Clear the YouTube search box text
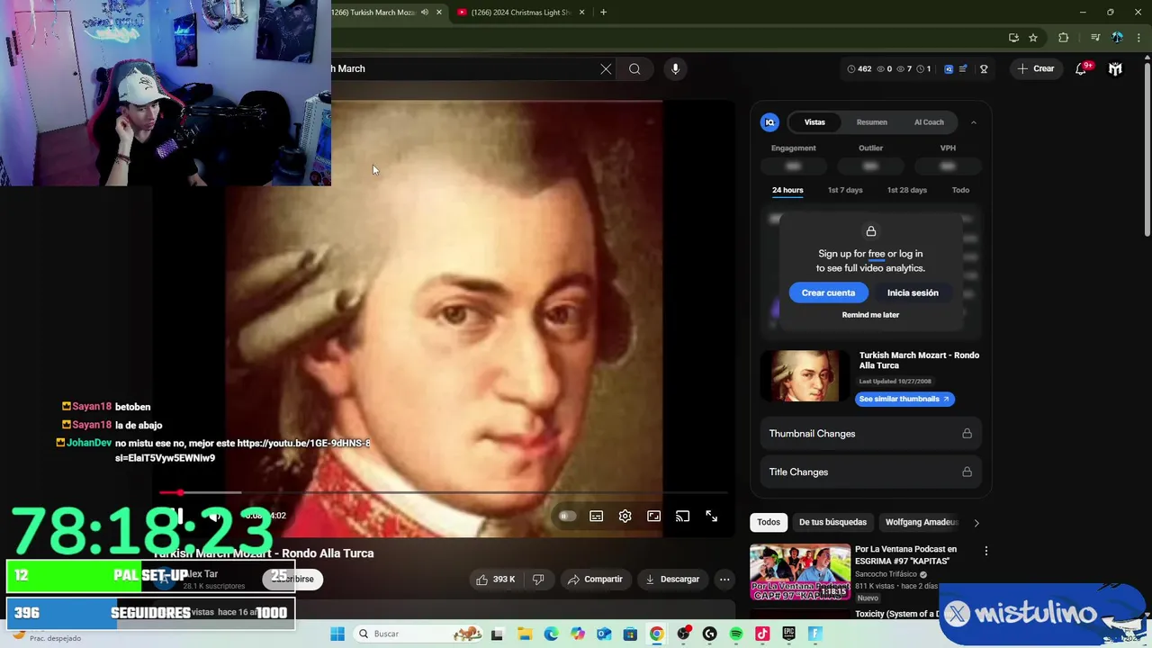This screenshot has width=1152, height=648. (606, 68)
